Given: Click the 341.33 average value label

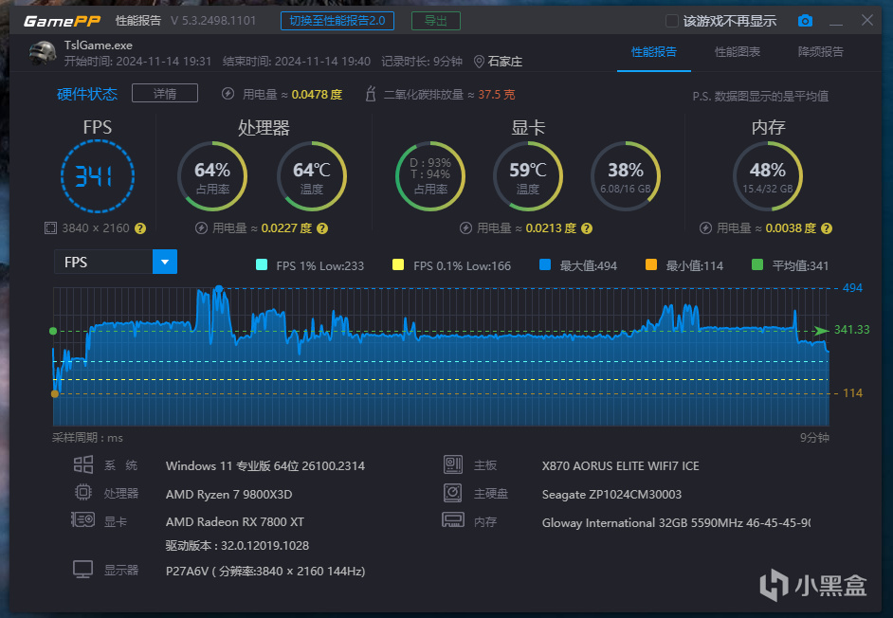Looking at the screenshot, I should pyautogui.click(x=851, y=330).
